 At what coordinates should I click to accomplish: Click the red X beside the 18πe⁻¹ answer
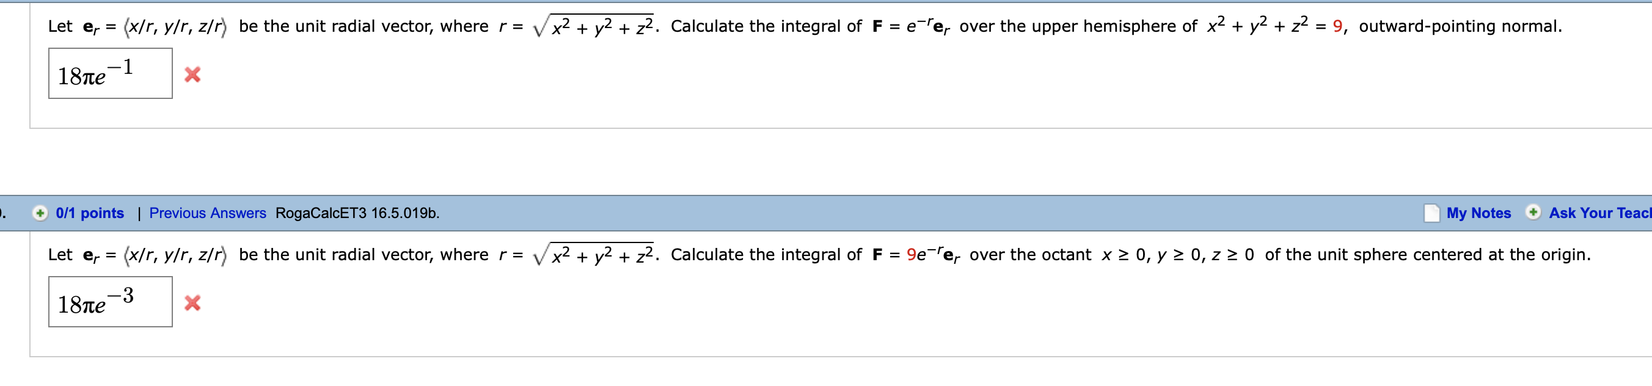[192, 74]
